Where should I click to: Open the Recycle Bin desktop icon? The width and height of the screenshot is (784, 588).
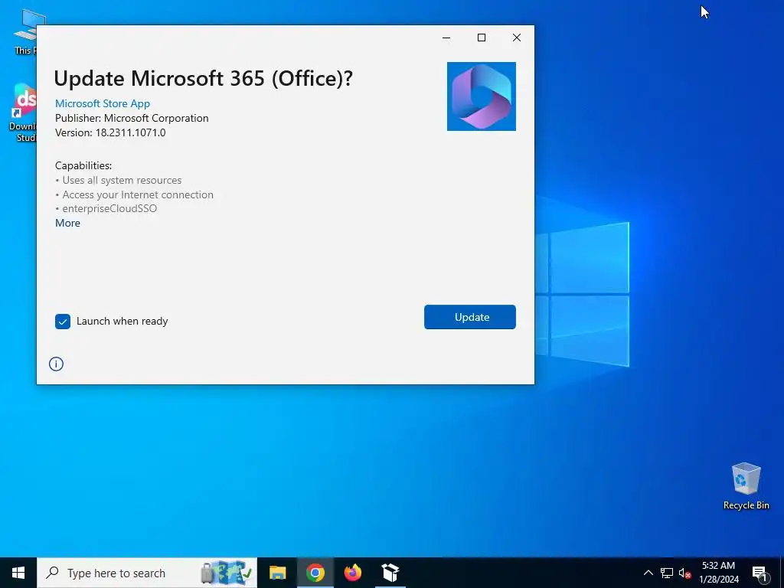tap(746, 486)
